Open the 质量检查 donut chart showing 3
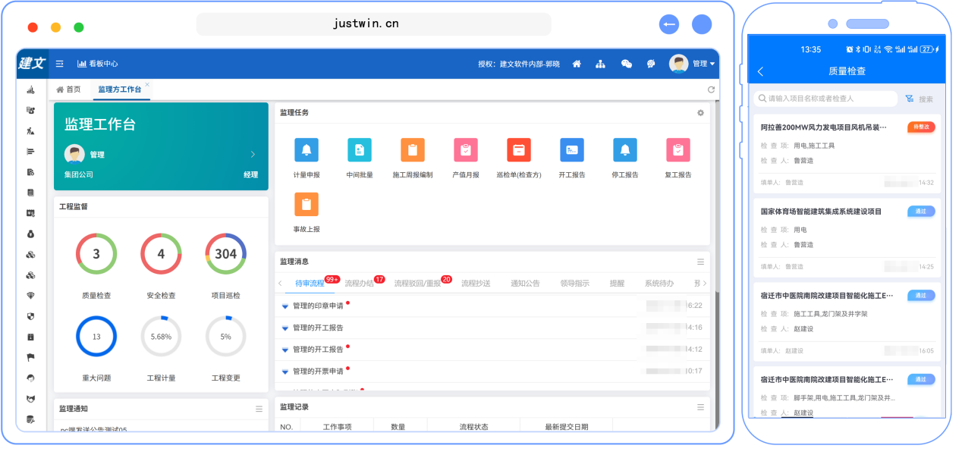 (x=96, y=254)
